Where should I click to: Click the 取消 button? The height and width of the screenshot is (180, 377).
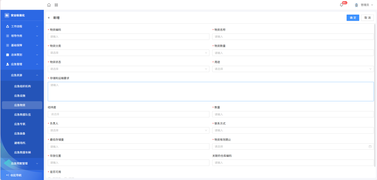pyautogui.click(x=367, y=18)
